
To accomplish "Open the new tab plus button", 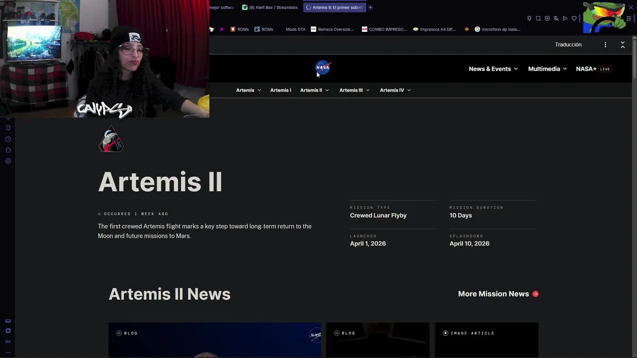I will pyautogui.click(x=370, y=7).
